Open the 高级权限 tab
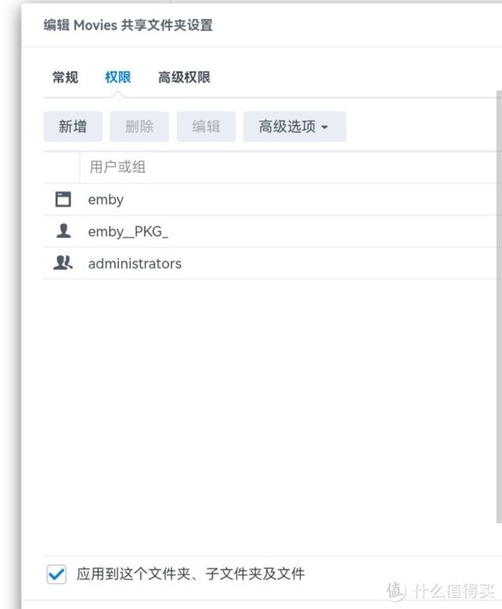The width and height of the screenshot is (502, 609). [184, 78]
